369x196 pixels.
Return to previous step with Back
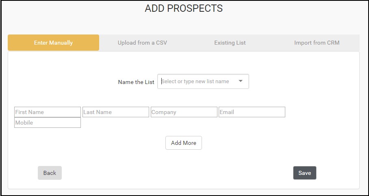(50, 173)
